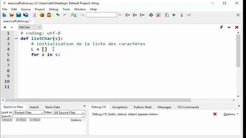Save all files with the multi-disk icon
Viewport: 246px width, 138px height.
pos(26,15)
